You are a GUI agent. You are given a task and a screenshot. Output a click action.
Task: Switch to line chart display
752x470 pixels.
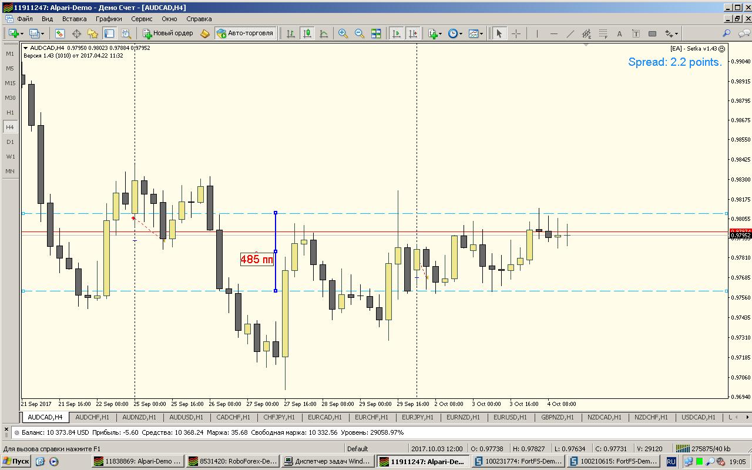[x=324, y=33]
